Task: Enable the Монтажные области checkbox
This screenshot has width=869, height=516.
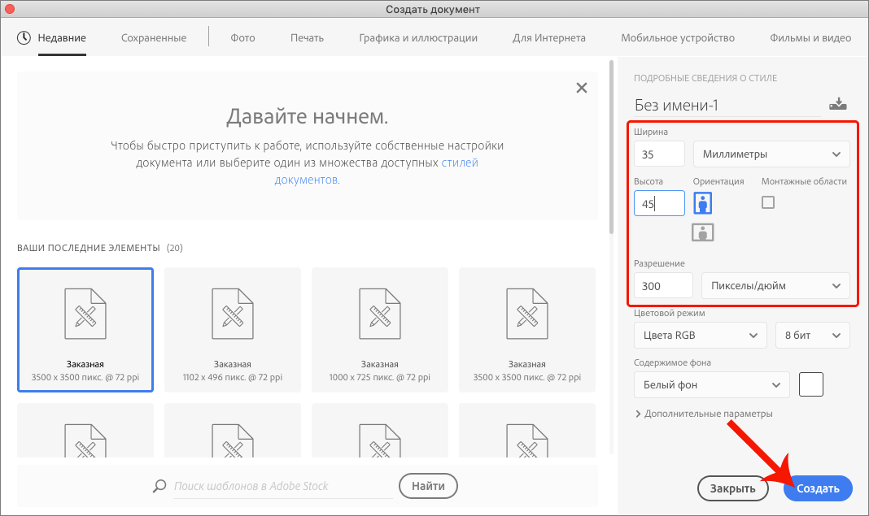Action: [x=767, y=202]
